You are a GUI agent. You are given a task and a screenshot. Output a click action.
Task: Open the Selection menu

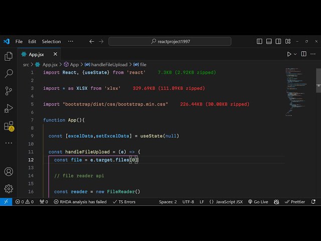(51, 42)
